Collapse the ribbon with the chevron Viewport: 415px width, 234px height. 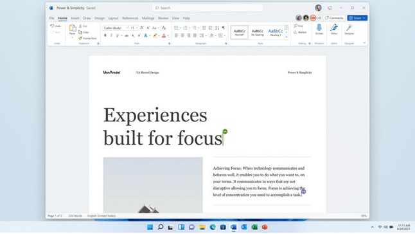click(x=364, y=42)
